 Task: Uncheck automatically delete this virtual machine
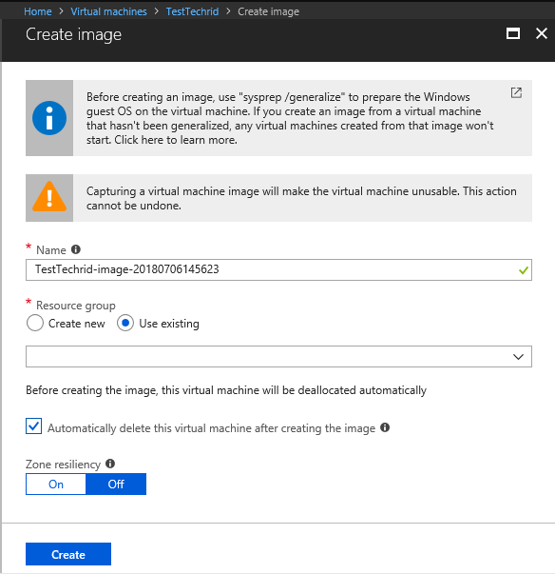point(33,426)
